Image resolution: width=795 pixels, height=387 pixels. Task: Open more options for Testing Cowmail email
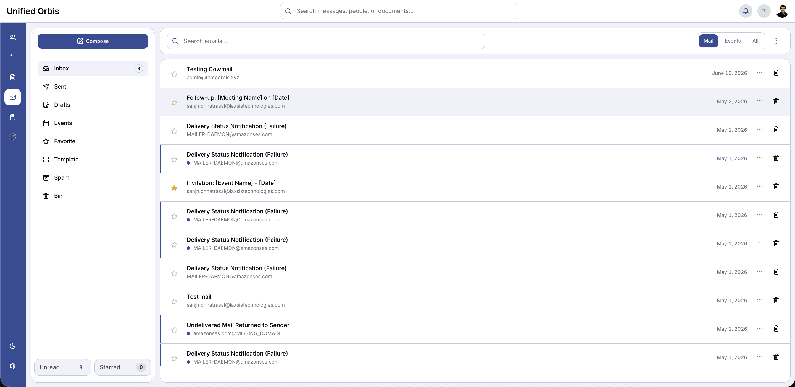click(760, 73)
